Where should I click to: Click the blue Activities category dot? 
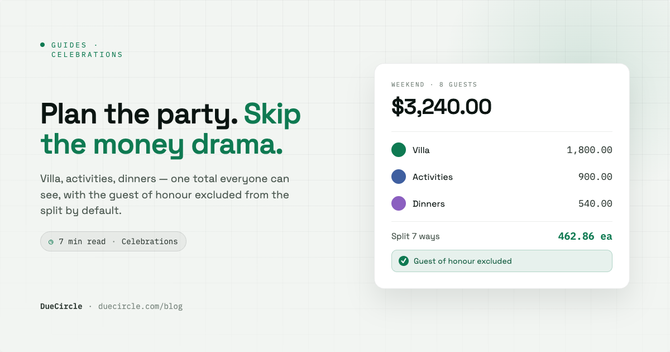[x=399, y=177]
